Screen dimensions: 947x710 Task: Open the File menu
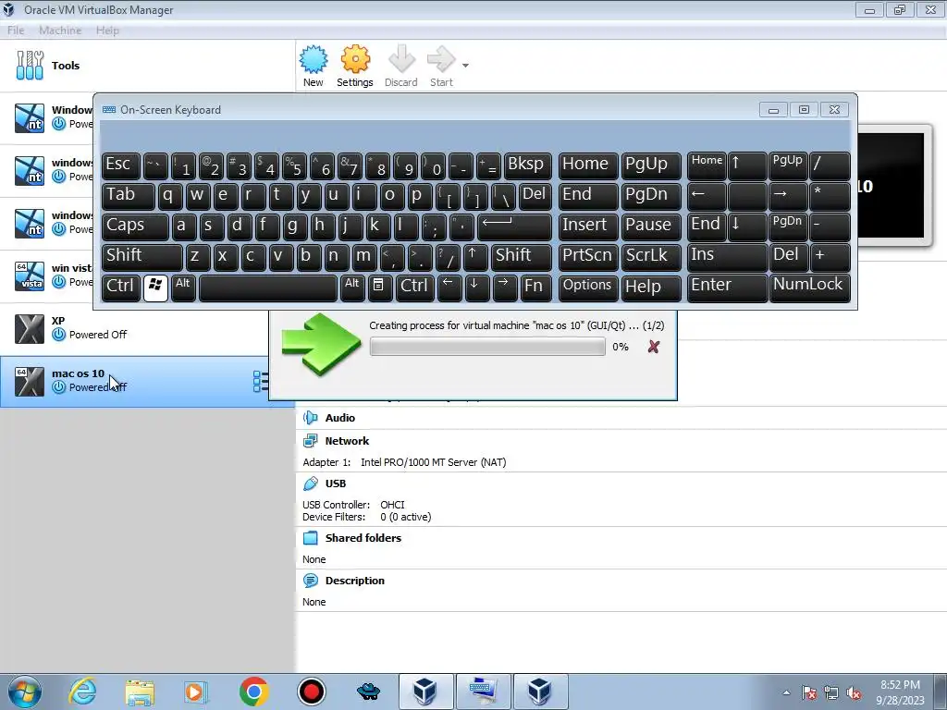pyautogui.click(x=16, y=31)
